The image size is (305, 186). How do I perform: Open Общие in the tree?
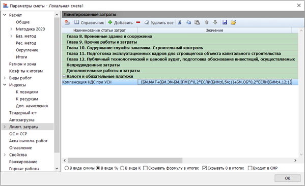(22, 22)
